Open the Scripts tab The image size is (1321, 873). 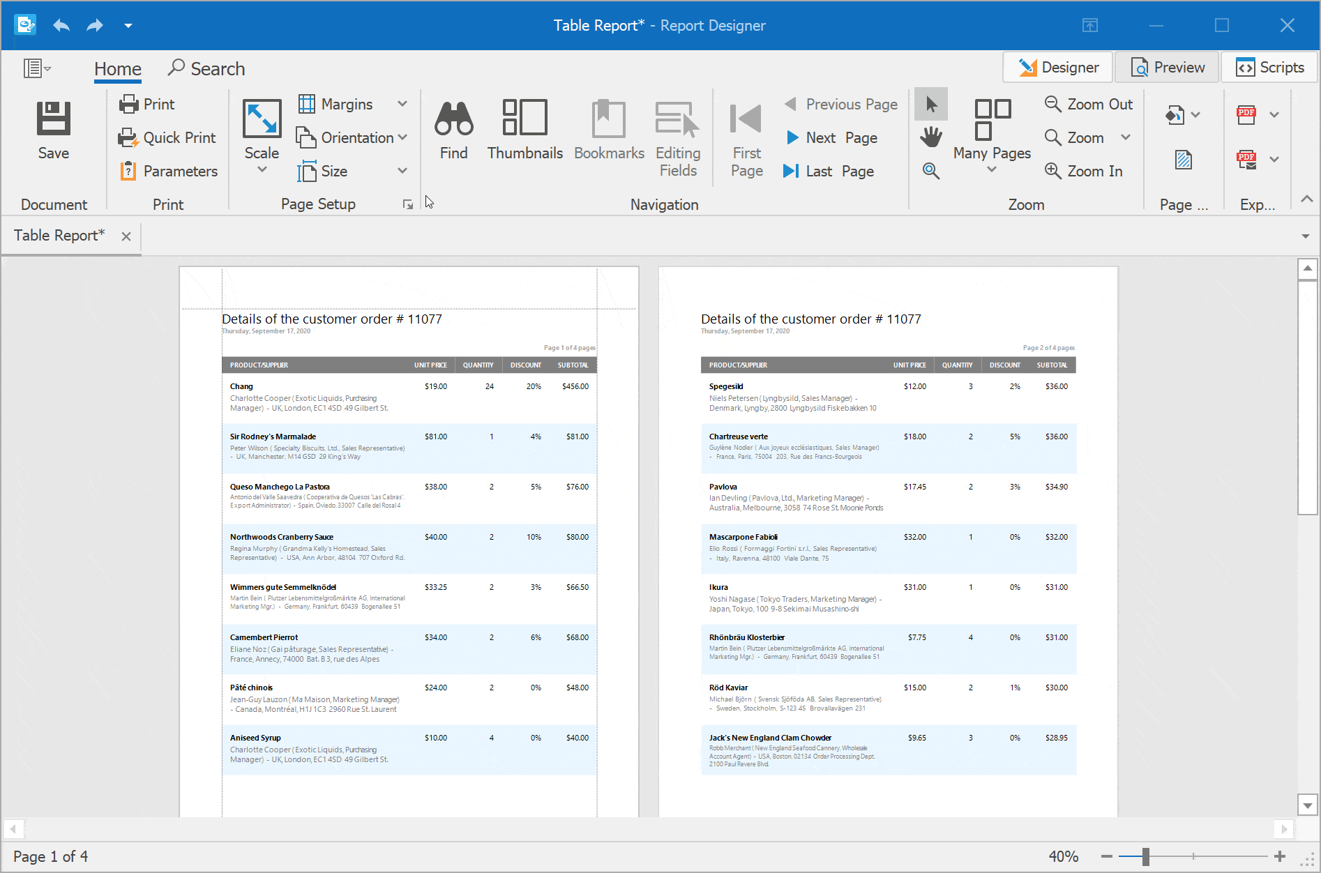[1270, 68]
